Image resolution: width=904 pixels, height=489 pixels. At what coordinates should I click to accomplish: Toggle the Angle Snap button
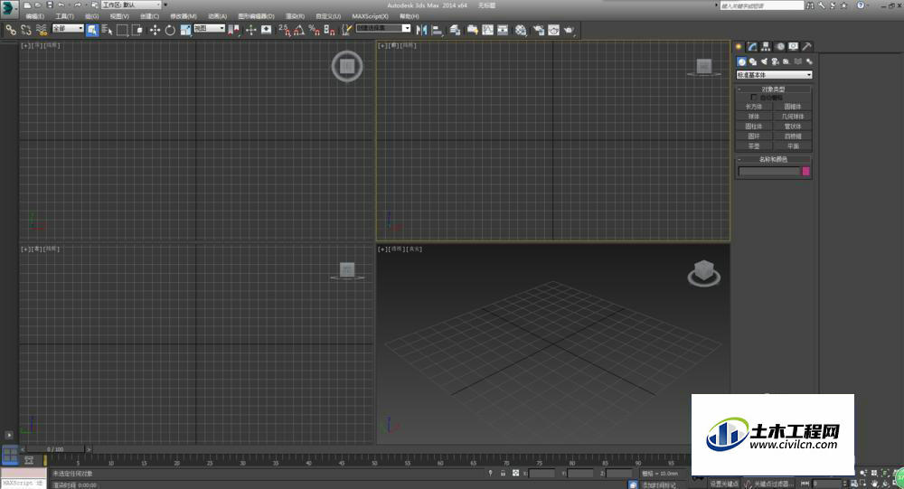(x=299, y=30)
